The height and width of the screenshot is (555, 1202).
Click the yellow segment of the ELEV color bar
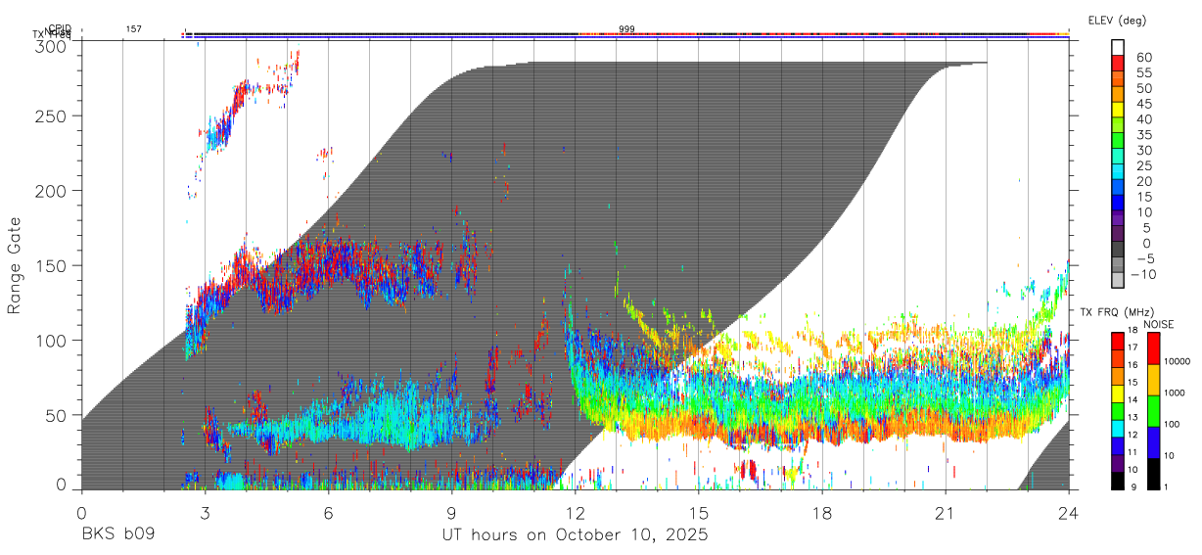pos(1119,109)
